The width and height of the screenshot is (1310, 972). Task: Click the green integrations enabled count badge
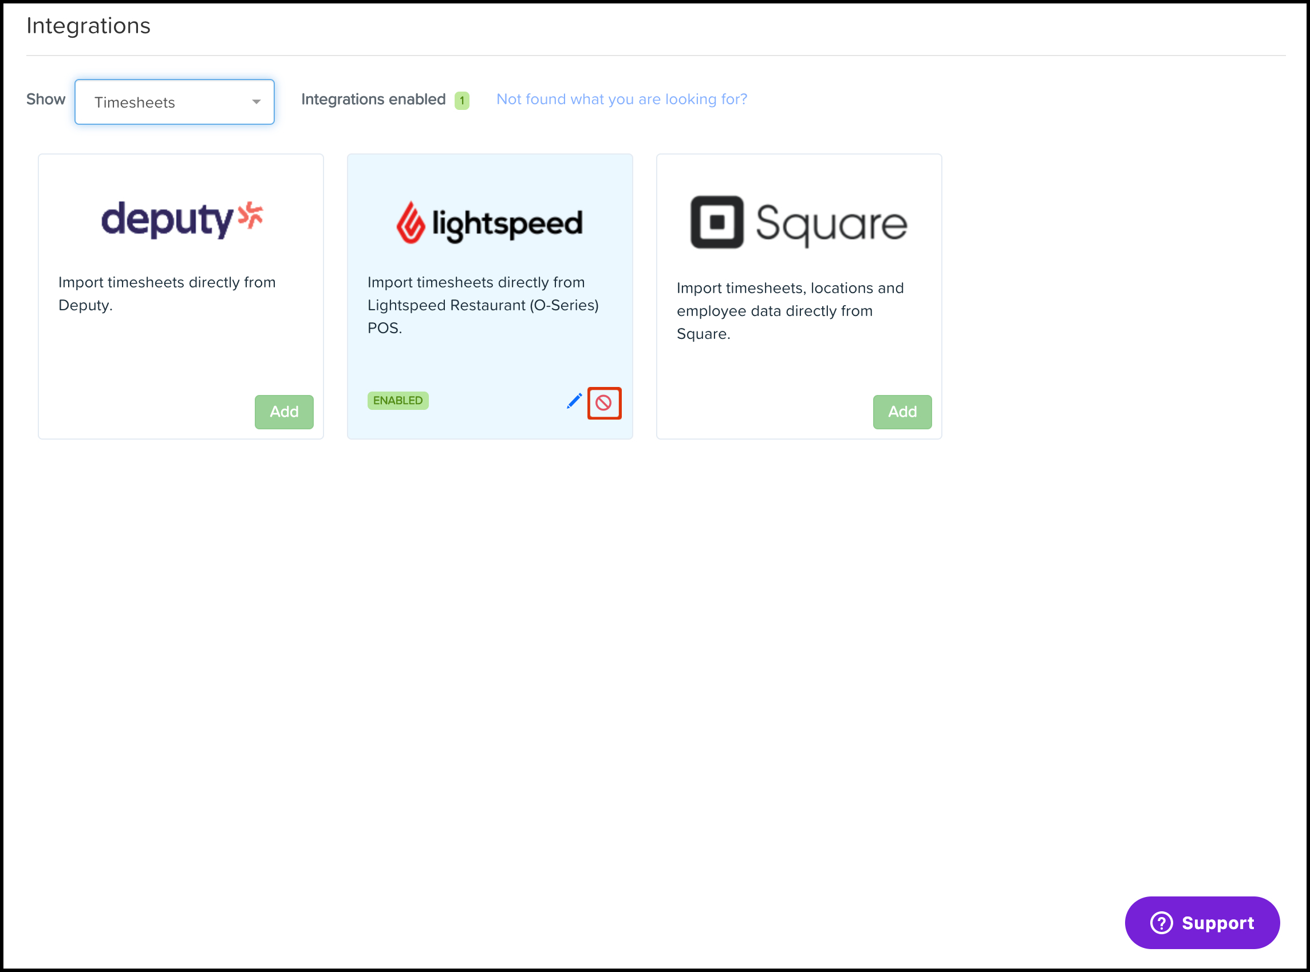(x=462, y=100)
